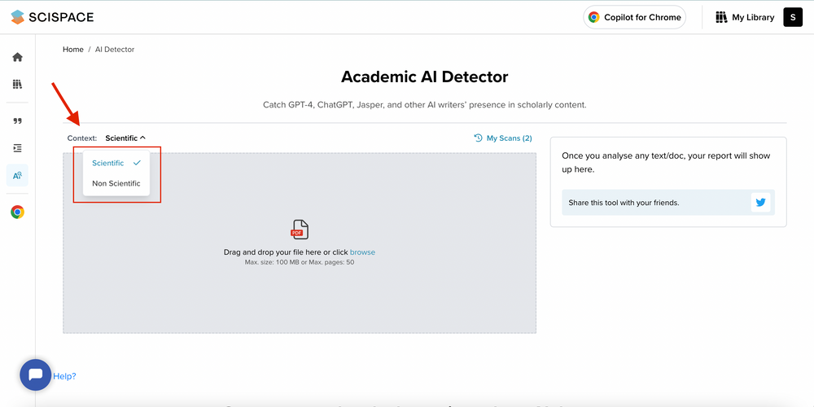Open the help chat bubble

pos(35,374)
